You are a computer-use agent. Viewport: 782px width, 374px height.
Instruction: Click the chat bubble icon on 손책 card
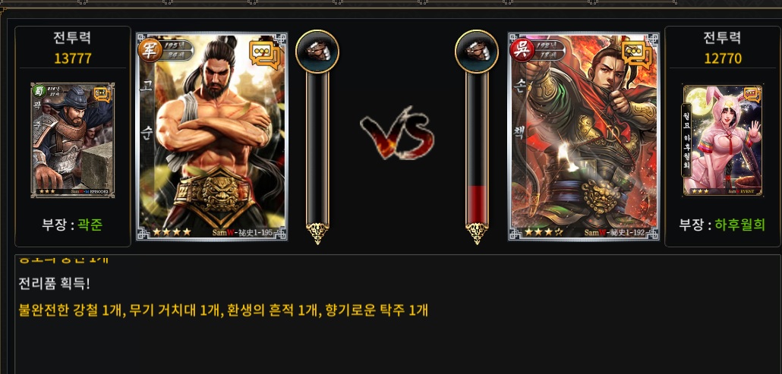(637, 54)
